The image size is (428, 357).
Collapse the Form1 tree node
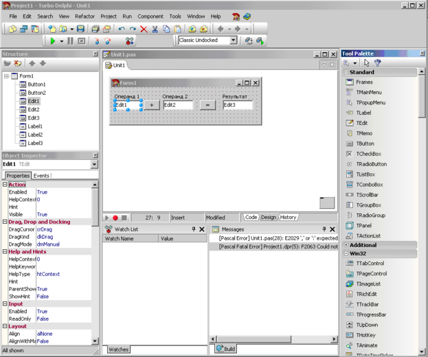click(6, 76)
